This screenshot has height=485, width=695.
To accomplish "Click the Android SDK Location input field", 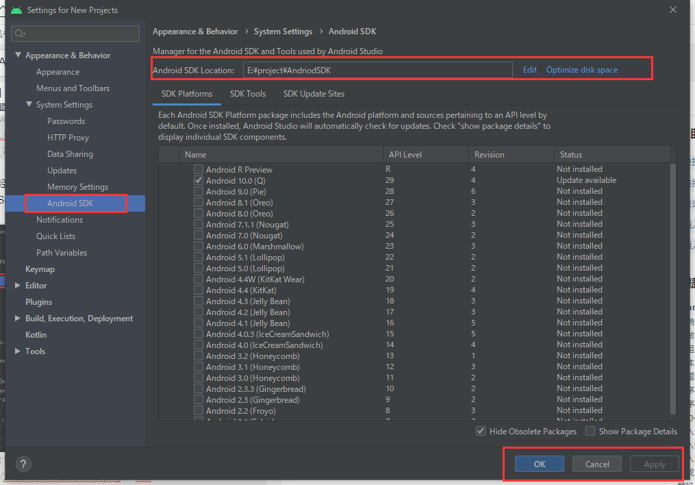I will (377, 69).
